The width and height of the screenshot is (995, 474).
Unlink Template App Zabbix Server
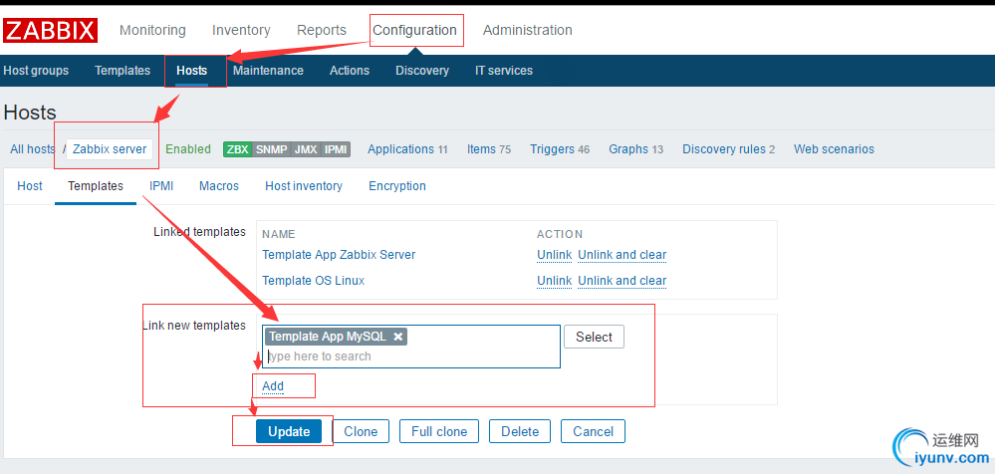(x=555, y=255)
